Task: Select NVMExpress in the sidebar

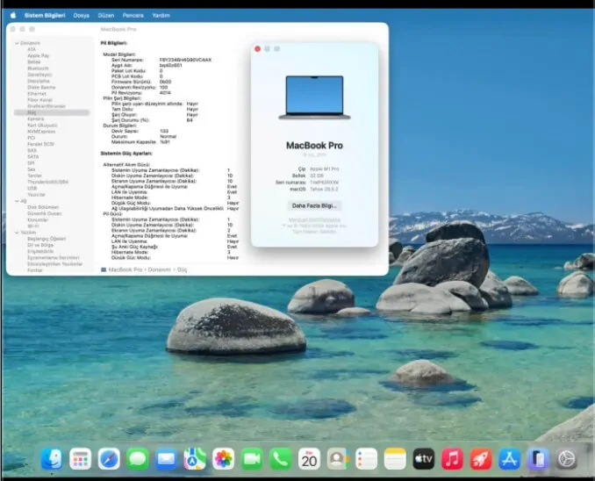Action: [x=41, y=132]
